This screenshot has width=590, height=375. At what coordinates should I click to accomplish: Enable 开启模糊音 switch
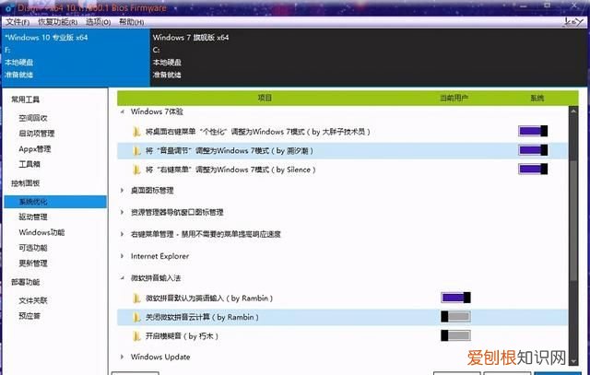(x=455, y=335)
